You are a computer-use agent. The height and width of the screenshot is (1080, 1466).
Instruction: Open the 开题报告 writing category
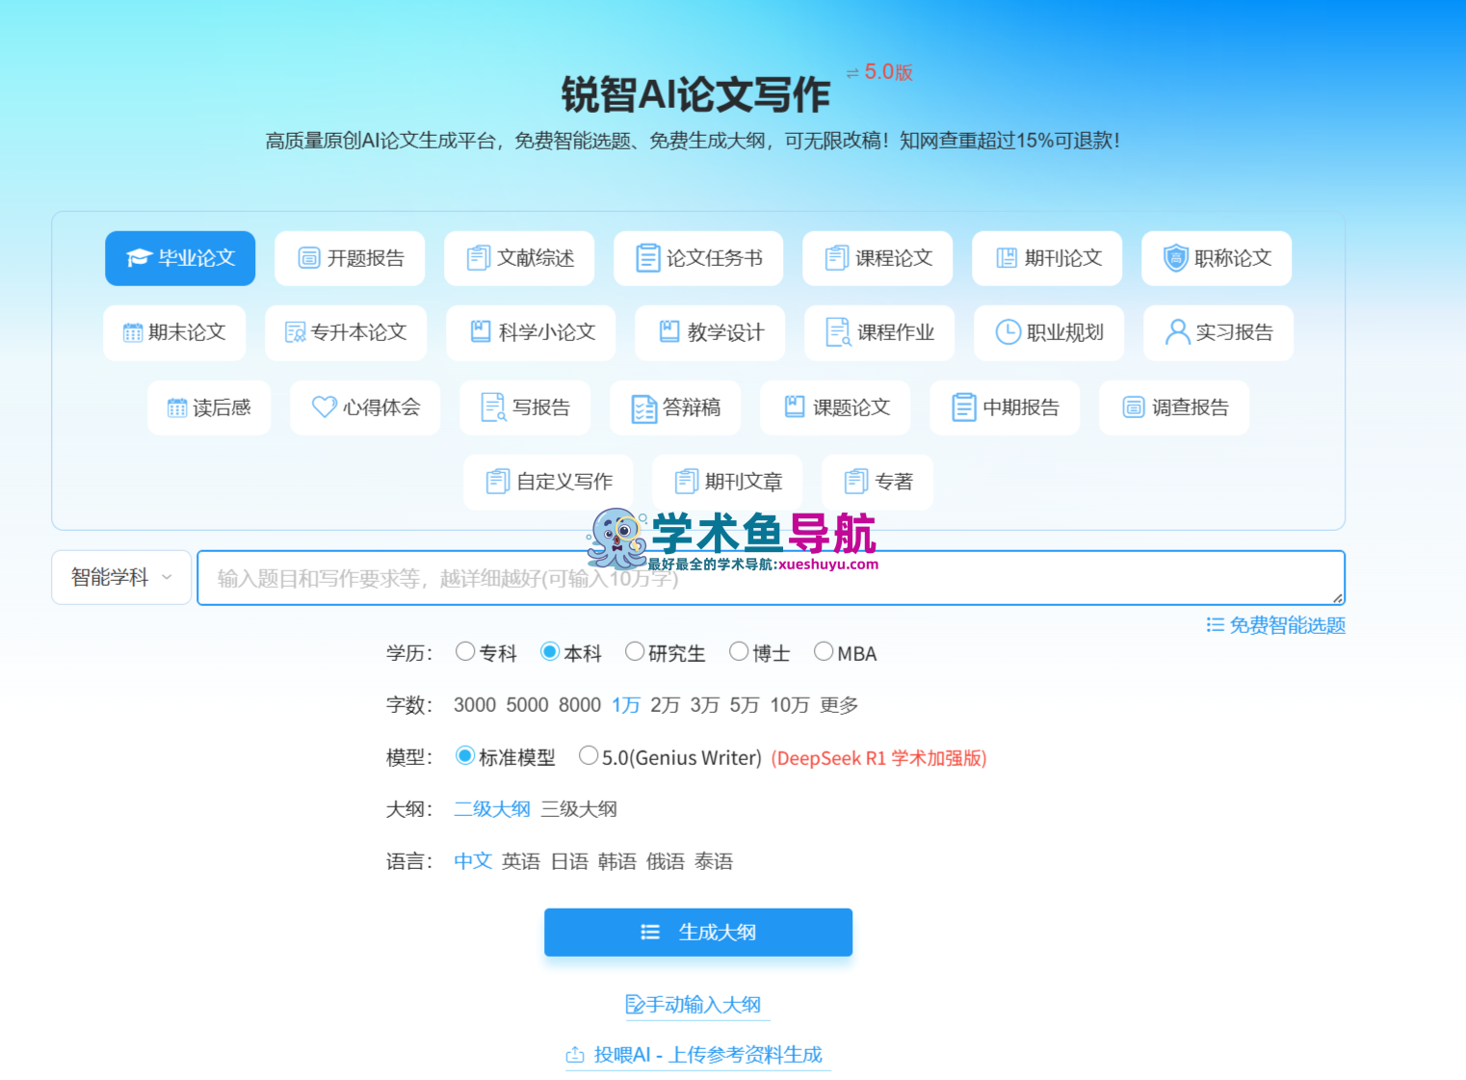tap(349, 258)
